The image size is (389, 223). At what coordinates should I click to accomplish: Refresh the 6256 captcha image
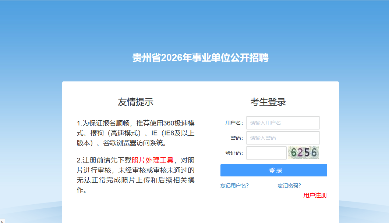tap(303, 153)
